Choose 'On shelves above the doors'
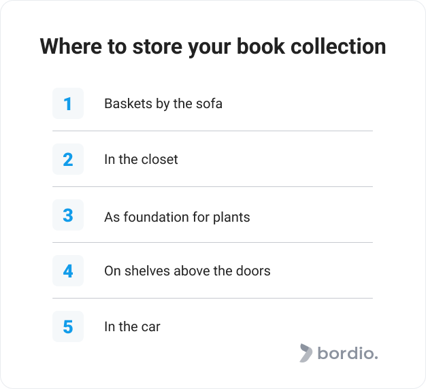The height and width of the screenshot is (389, 426). pos(187,271)
